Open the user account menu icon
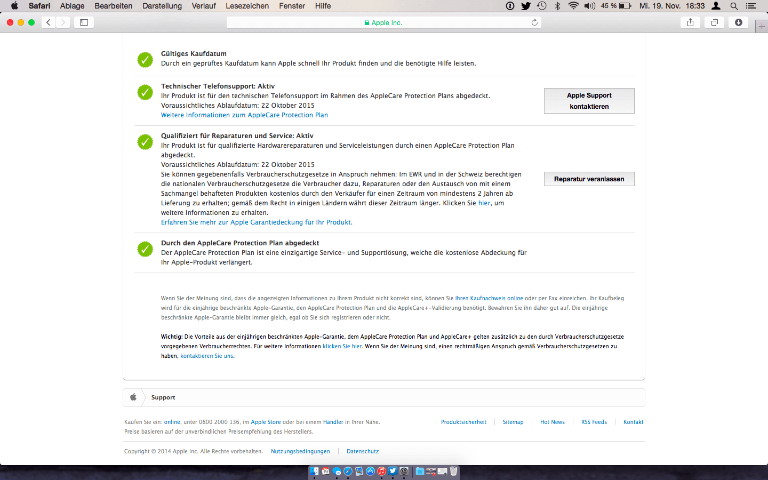The image size is (768, 480). pos(716,6)
